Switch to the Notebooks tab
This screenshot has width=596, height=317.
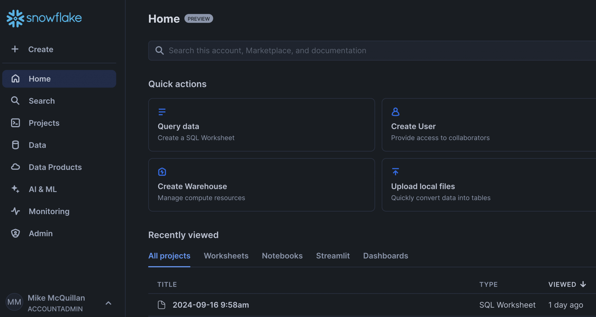tap(282, 256)
